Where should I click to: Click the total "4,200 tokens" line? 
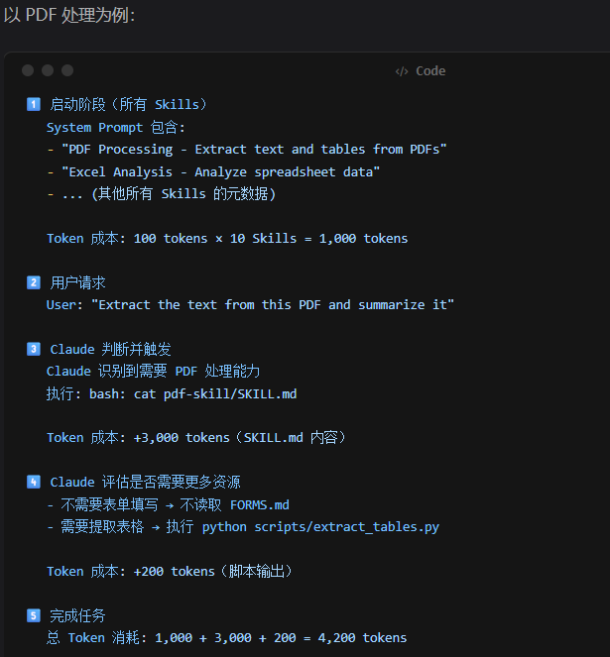click(226, 638)
